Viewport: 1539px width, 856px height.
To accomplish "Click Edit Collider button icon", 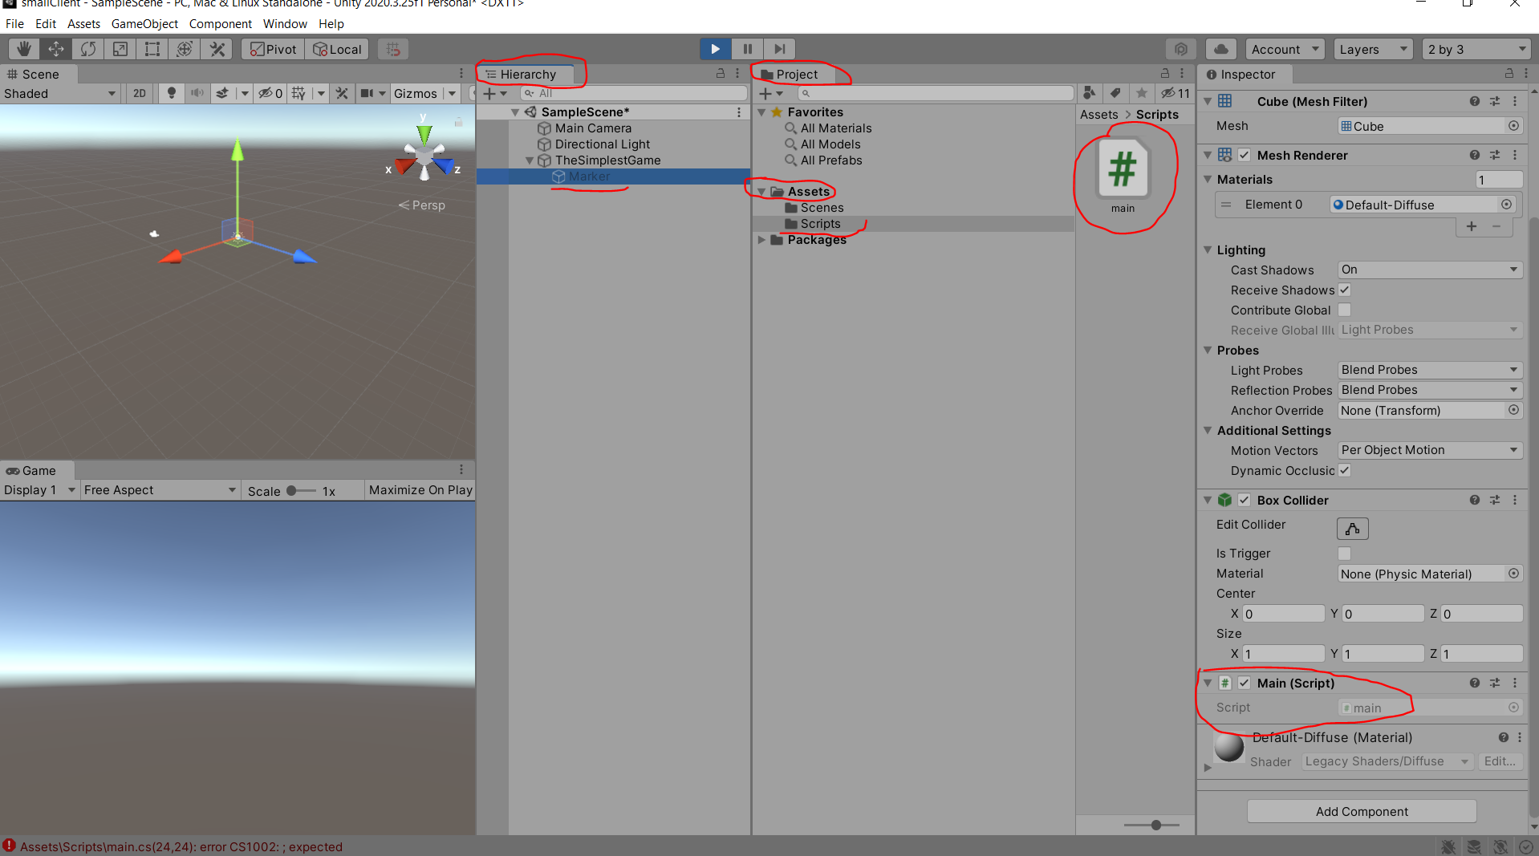I will (x=1353, y=529).
